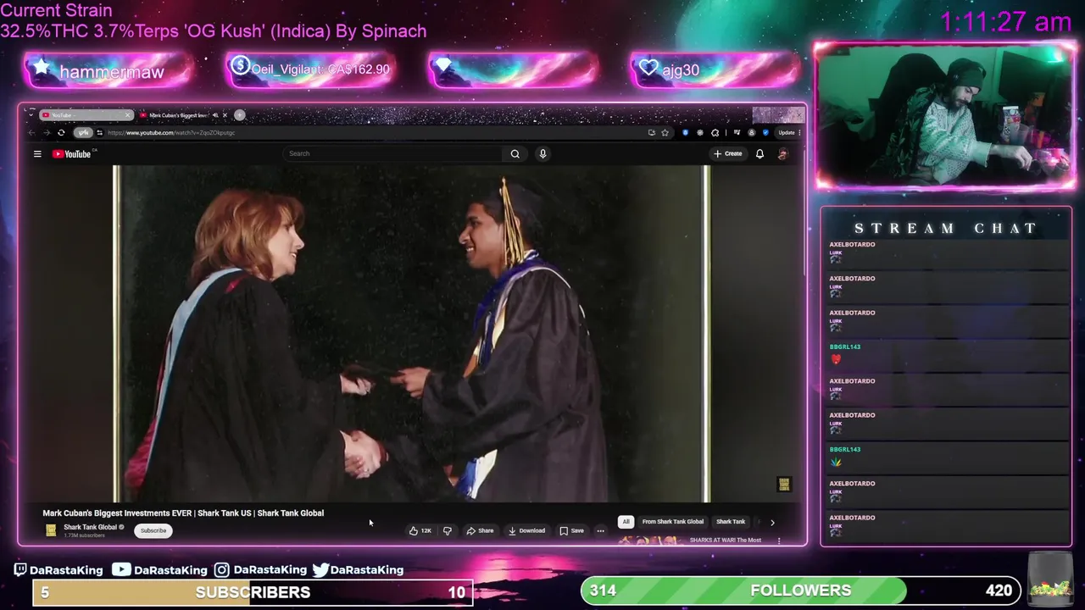This screenshot has width=1085, height=610.
Task: Open a new browser tab with plus
Action: [x=240, y=114]
